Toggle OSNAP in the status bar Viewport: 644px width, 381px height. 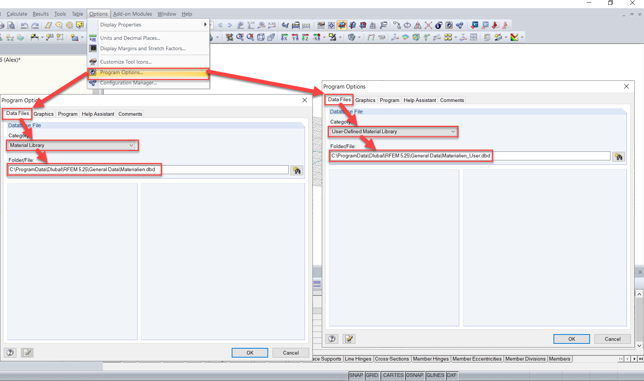coord(415,375)
